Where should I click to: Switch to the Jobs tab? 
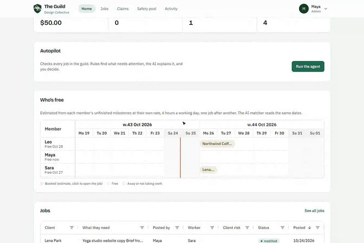pos(104,9)
